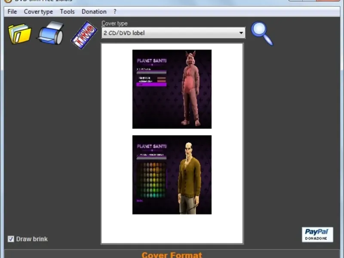Open the Donation menu
Screen dimensions: 344x258
point(94,12)
